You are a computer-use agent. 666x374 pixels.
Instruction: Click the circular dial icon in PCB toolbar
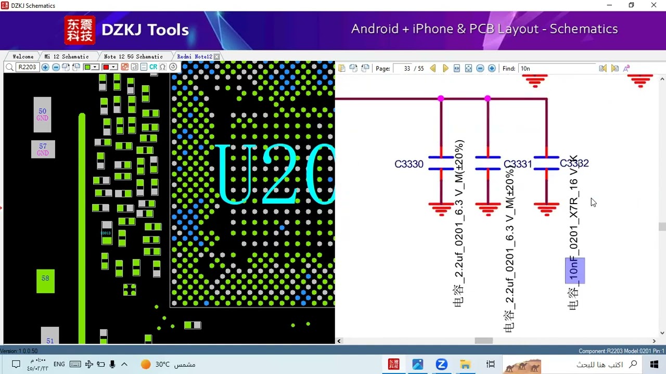point(173,67)
